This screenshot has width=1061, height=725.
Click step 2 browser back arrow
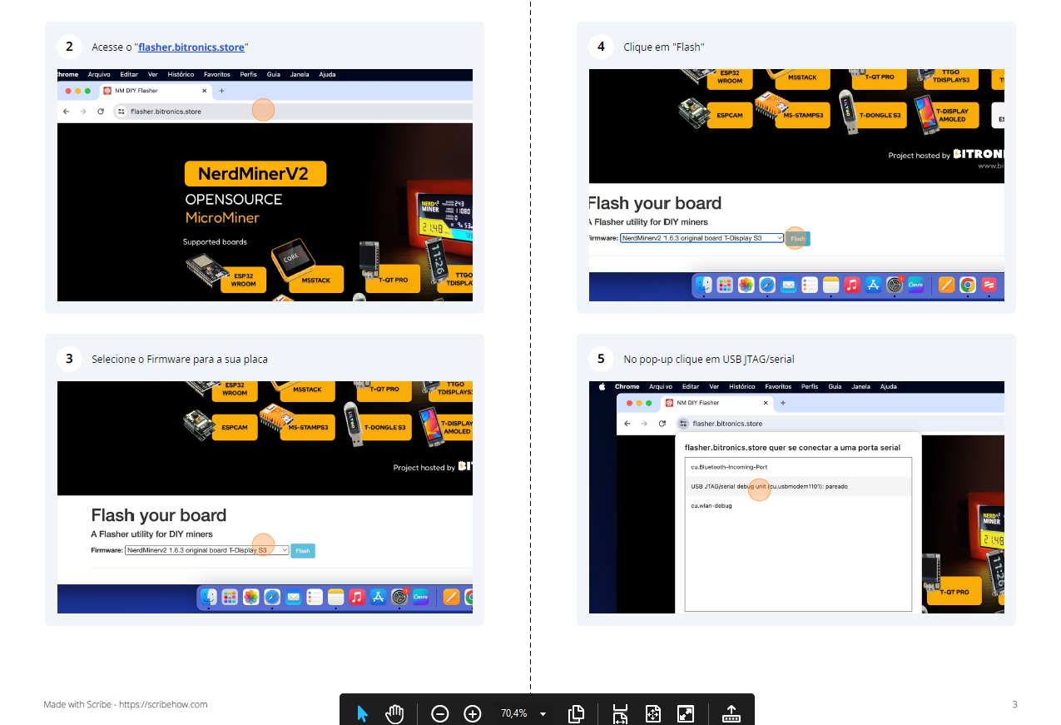tap(67, 111)
